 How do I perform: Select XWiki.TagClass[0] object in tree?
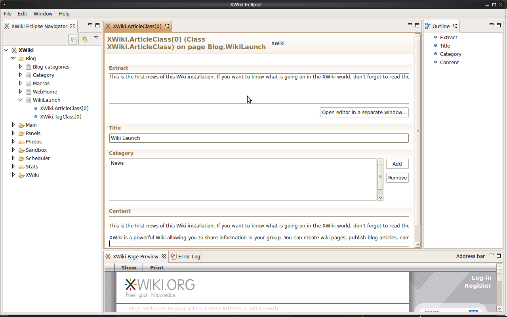(x=61, y=117)
